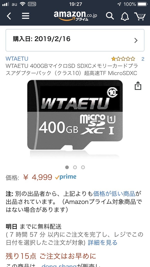Open notifications bell icon

tap(125, 16)
